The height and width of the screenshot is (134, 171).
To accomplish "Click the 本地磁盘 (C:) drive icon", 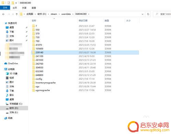I will [x=7, y=104].
